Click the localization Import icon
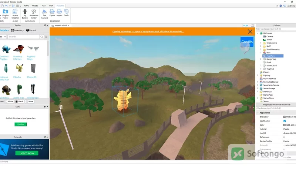This screenshot has width=296, height=169. coord(59,13)
